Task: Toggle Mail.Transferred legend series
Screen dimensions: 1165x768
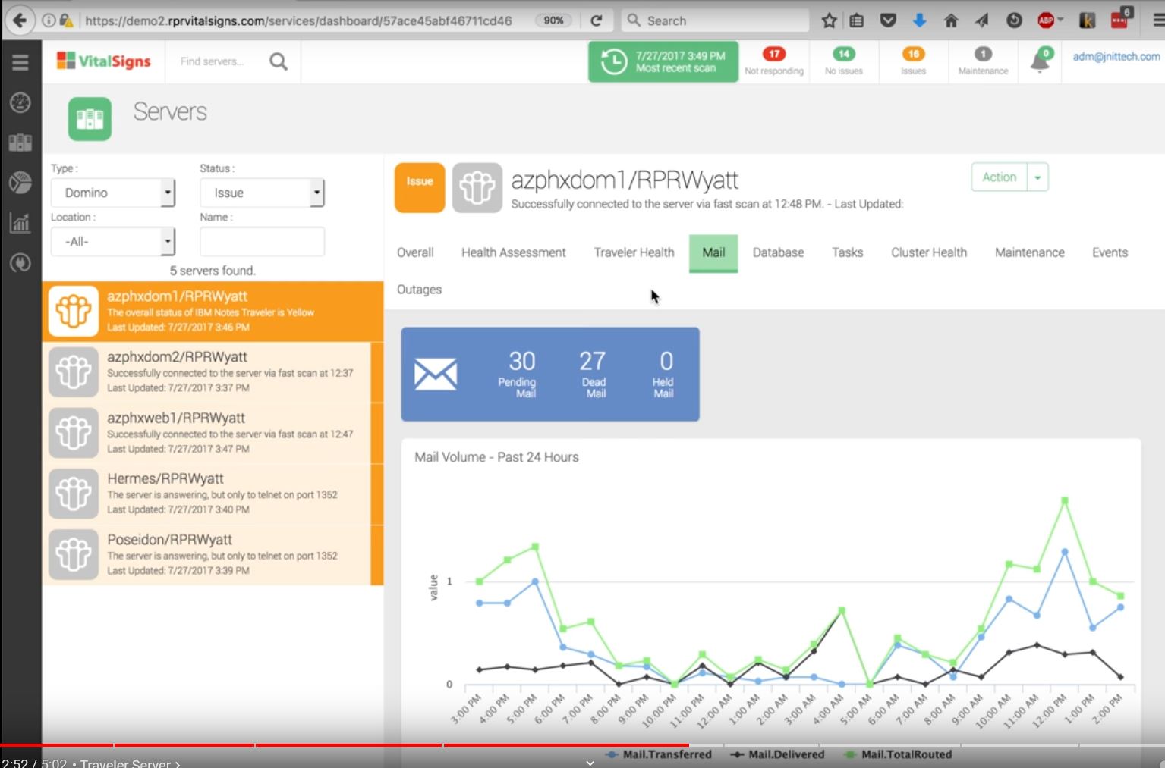Action: [659, 754]
